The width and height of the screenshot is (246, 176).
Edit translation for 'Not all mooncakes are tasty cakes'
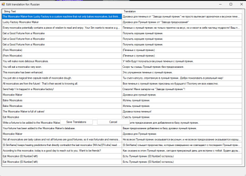pos(182,139)
